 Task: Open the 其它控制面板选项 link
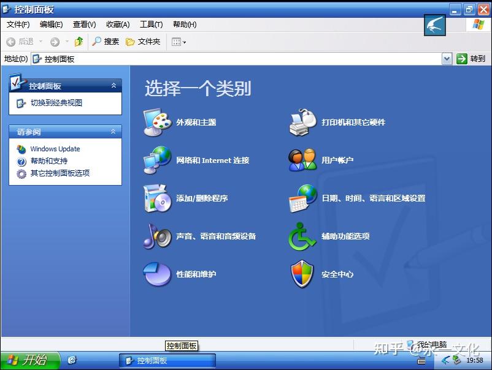[60, 173]
